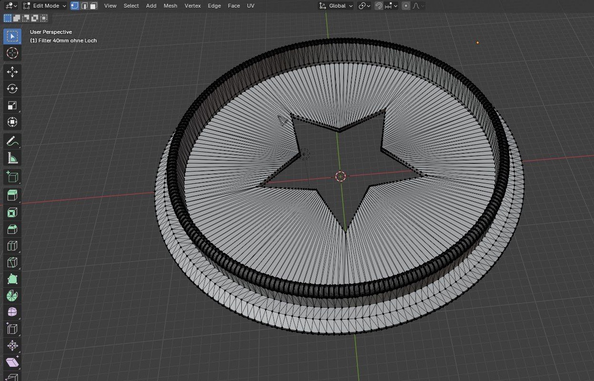Pick the Scale tool

12,105
